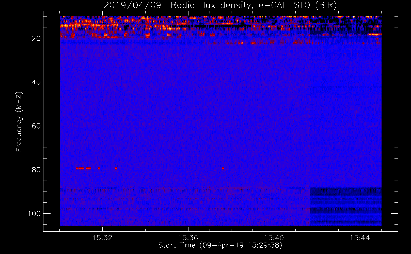Image resolution: width=411 pixels, height=254 pixels.
Task: Click the 20 MHz frequency tick label
Action: (x=37, y=38)
